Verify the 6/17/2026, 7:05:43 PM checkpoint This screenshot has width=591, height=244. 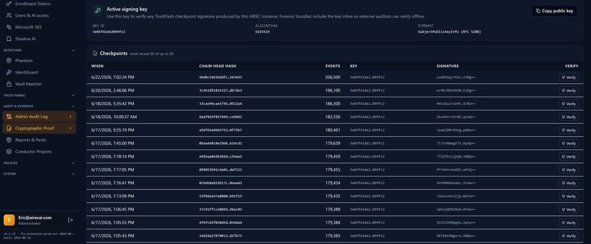[x=569, y=236]
